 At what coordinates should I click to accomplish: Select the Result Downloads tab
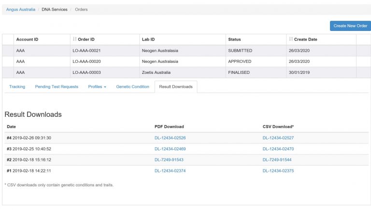[x=176, y=87]
